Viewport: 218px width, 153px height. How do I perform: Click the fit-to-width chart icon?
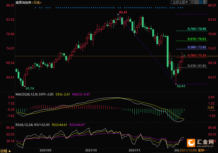tap(197, 2)
